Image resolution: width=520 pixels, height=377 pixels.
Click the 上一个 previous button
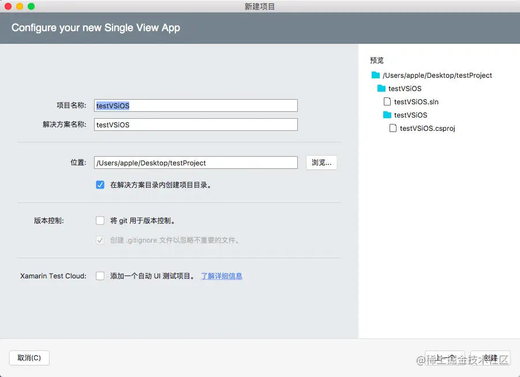click(445, 358)
